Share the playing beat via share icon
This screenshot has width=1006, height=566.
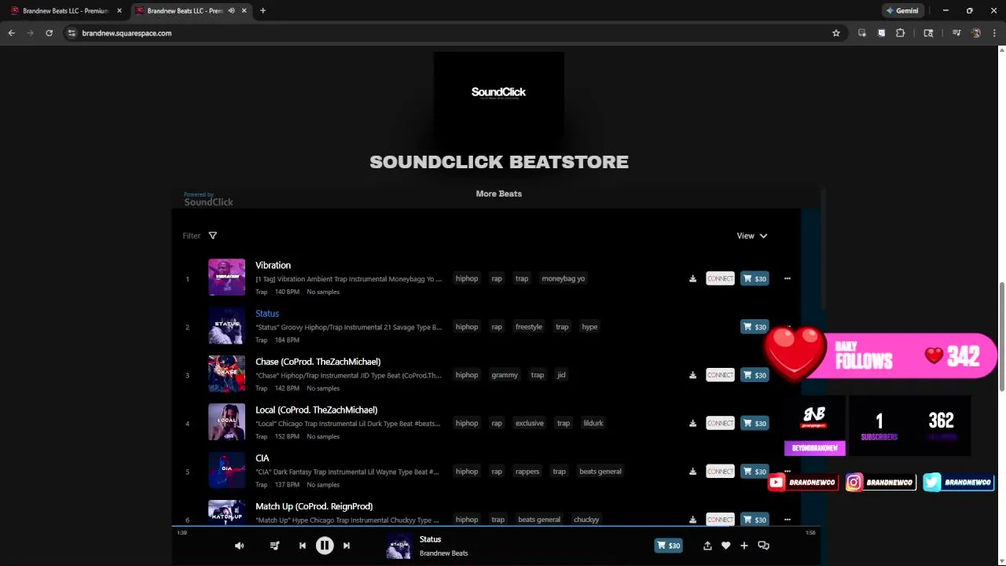tap(707, 546)
